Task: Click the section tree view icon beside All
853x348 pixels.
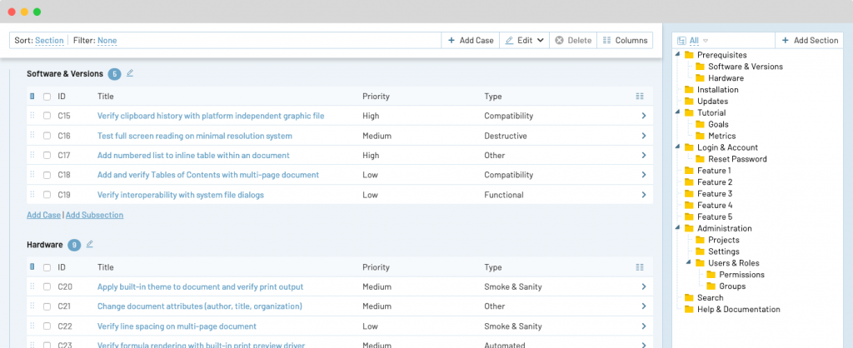Action: click(x=681, y=40)
